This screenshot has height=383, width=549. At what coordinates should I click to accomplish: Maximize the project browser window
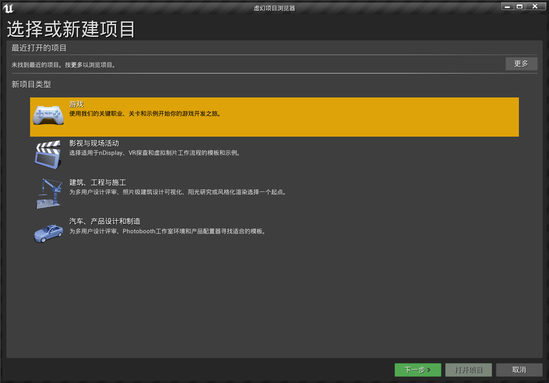pos(520,6)
